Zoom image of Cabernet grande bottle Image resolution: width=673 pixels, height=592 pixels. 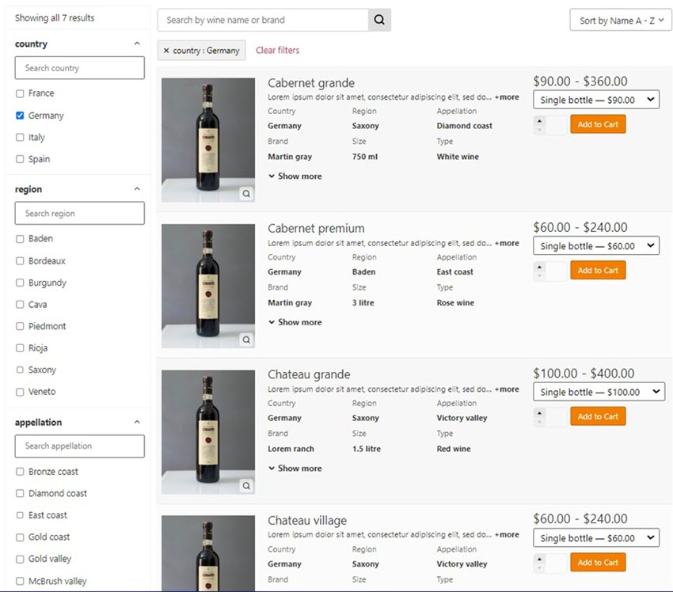tap(246, 193)
